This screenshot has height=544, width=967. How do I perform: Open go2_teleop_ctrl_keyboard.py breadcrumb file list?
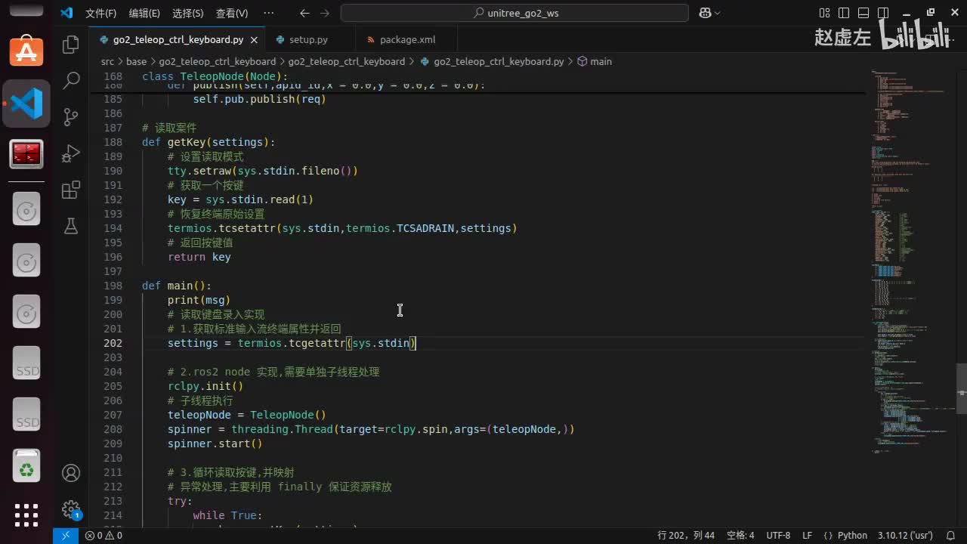pos(492,61)
